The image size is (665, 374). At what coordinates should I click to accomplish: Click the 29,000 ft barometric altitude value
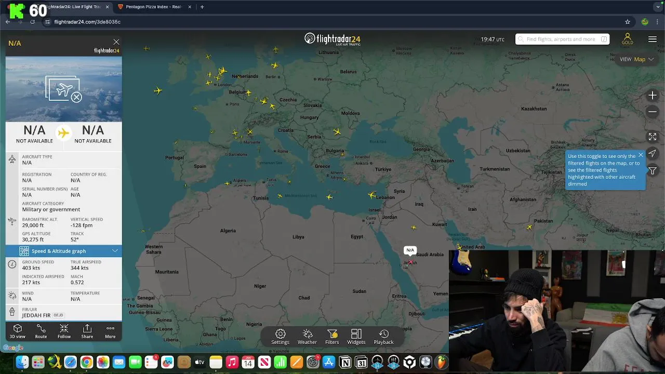click(33, 225)
